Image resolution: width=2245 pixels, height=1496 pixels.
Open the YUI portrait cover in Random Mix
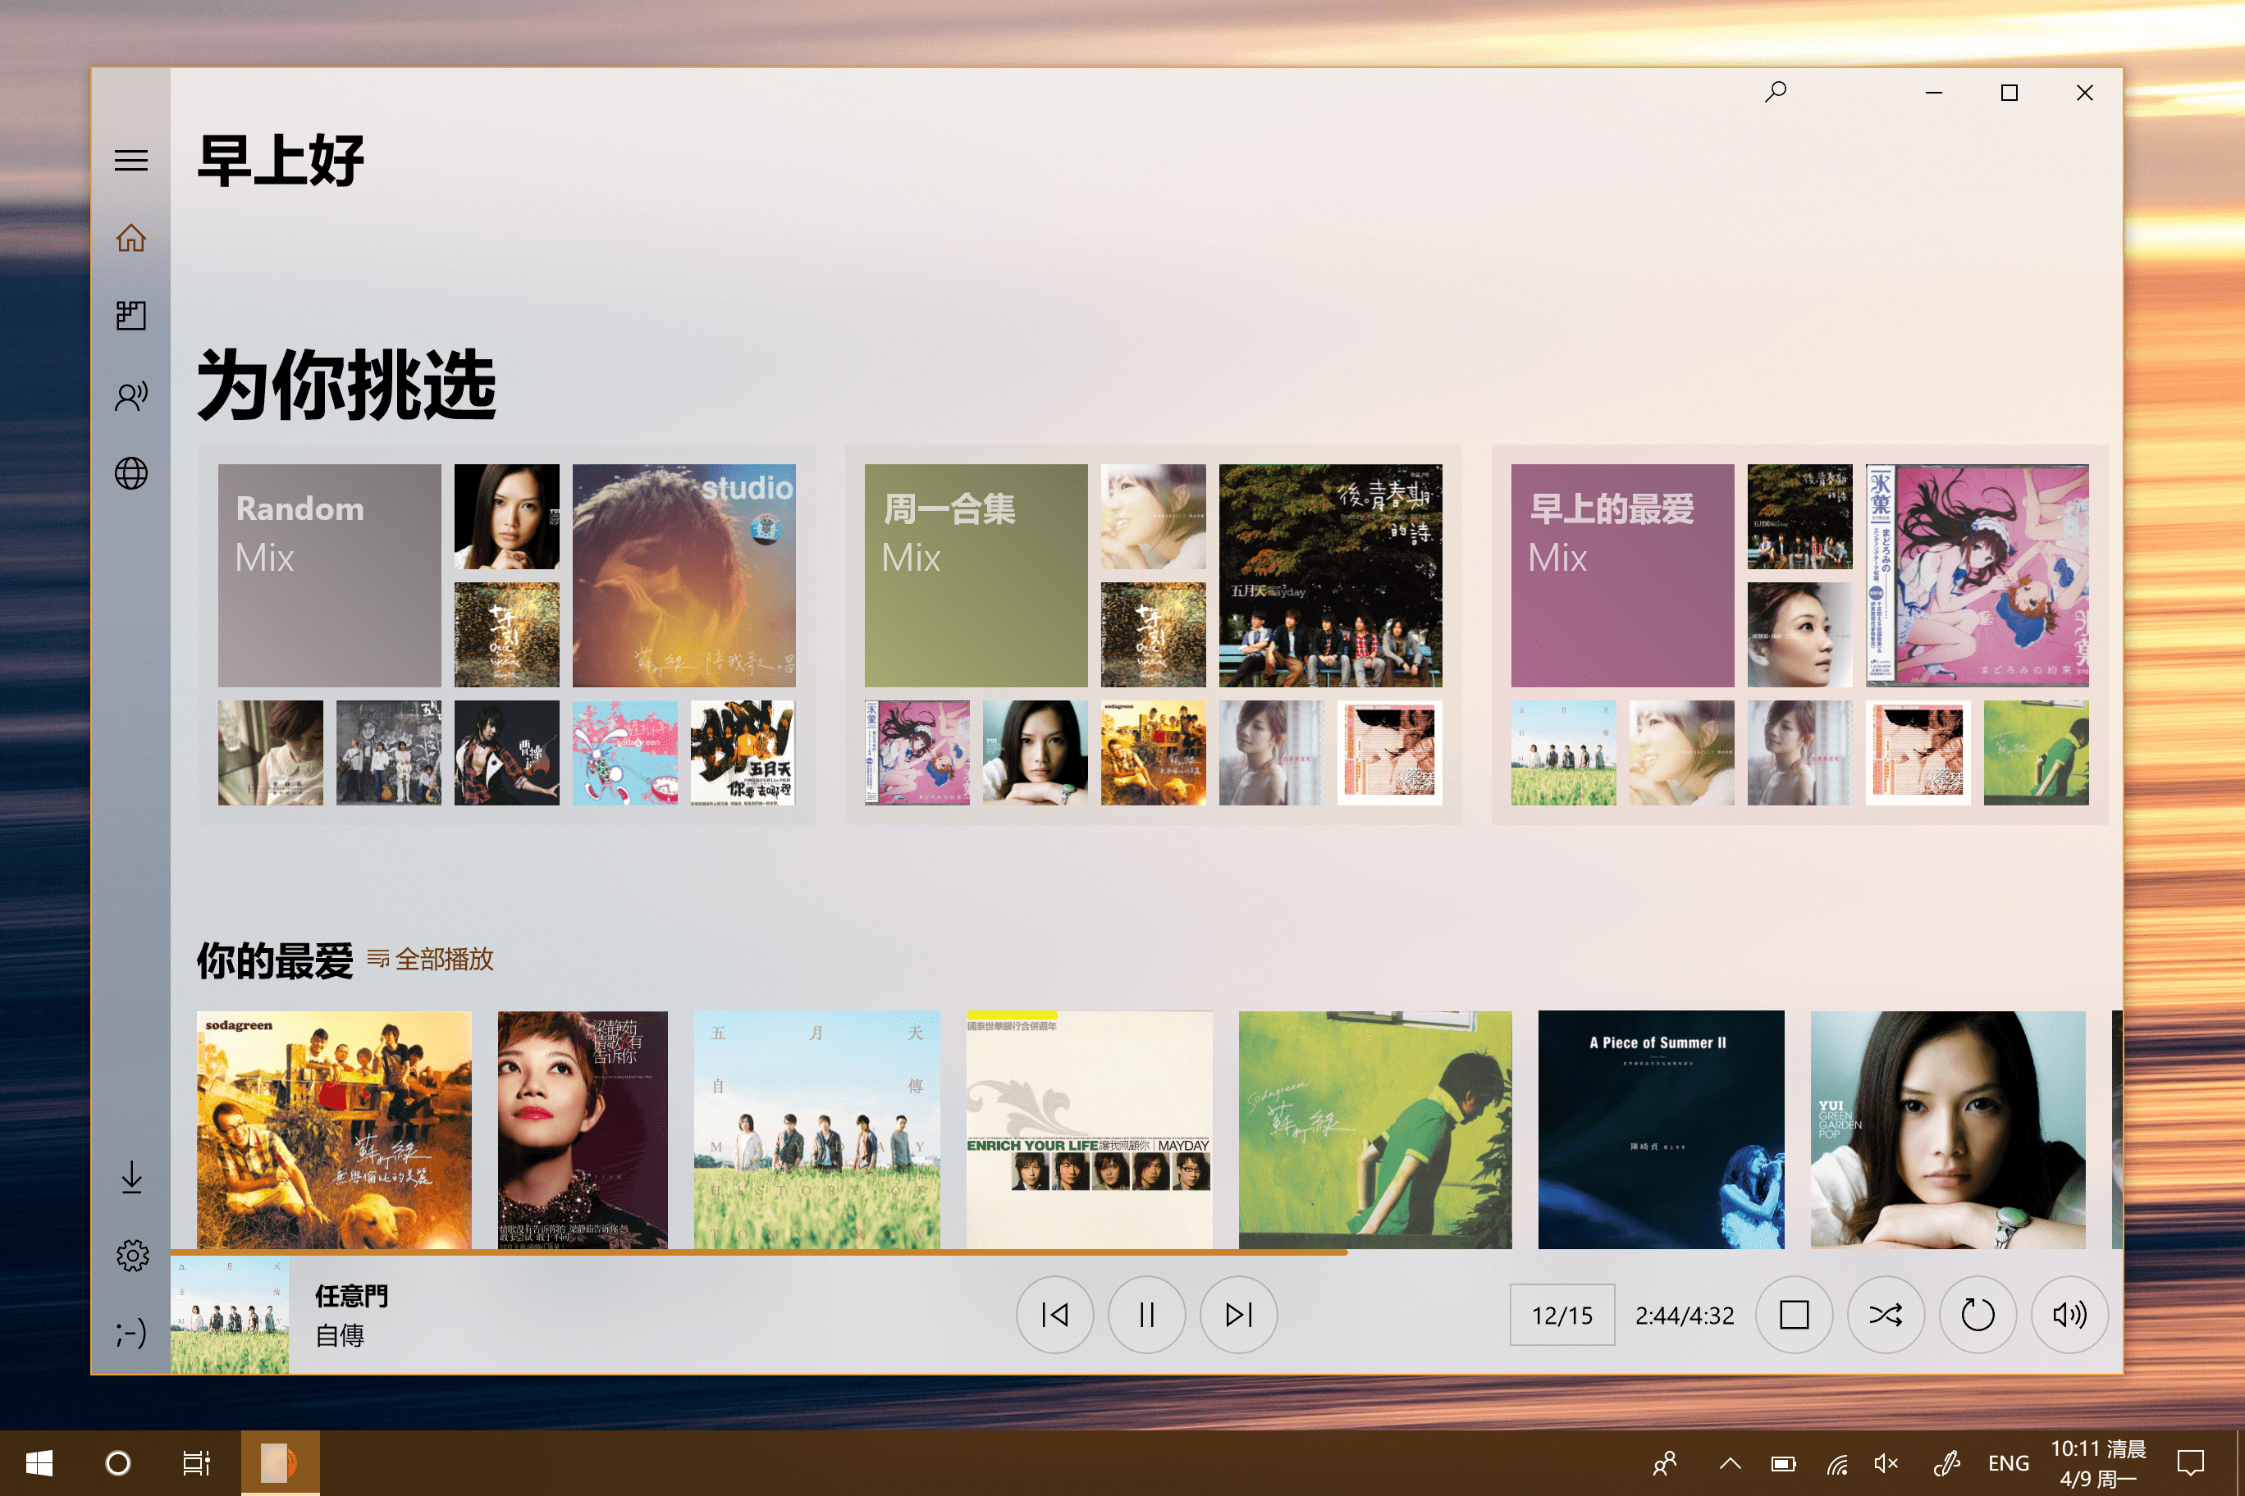click(507, 516)
